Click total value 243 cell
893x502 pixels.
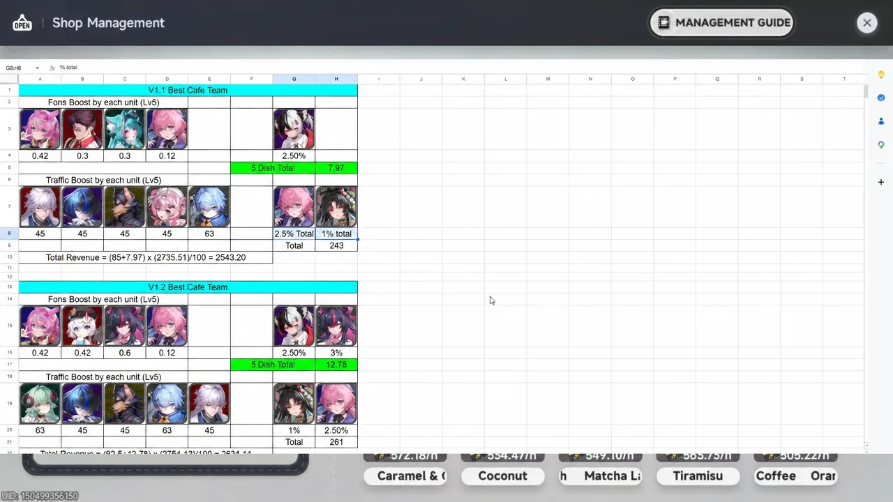tap(336, 245)
